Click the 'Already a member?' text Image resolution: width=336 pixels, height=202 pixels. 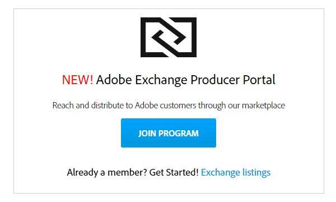pyautogui.click(x=107, y=172)
